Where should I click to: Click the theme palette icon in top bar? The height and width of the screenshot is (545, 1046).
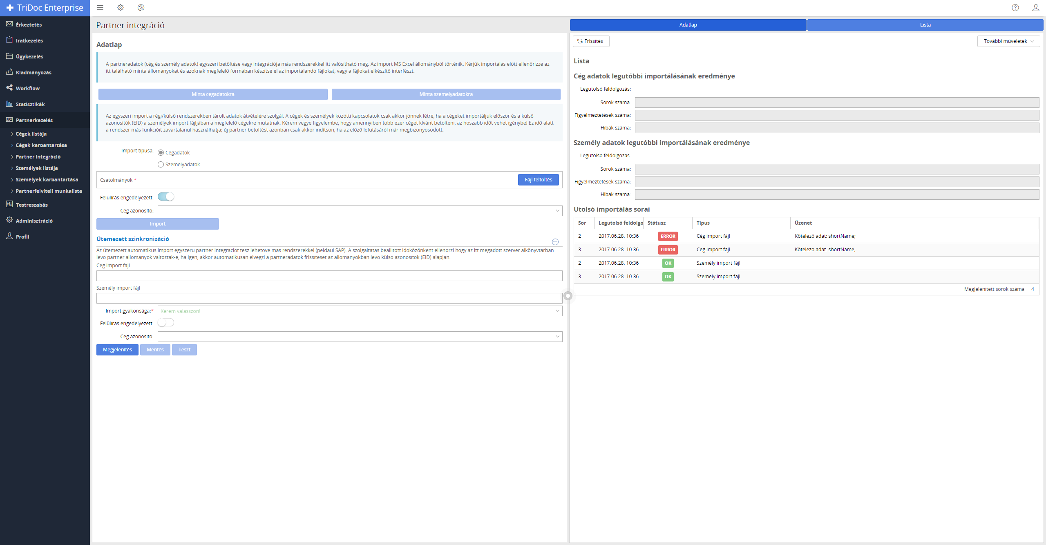click(x=141, y=8)
